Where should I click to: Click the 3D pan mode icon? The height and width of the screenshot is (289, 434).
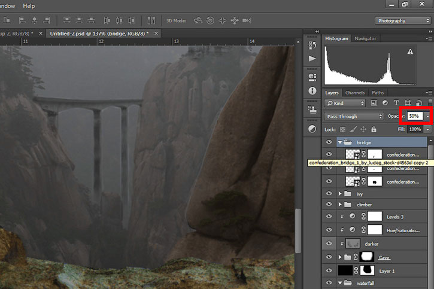coord(223,20)
